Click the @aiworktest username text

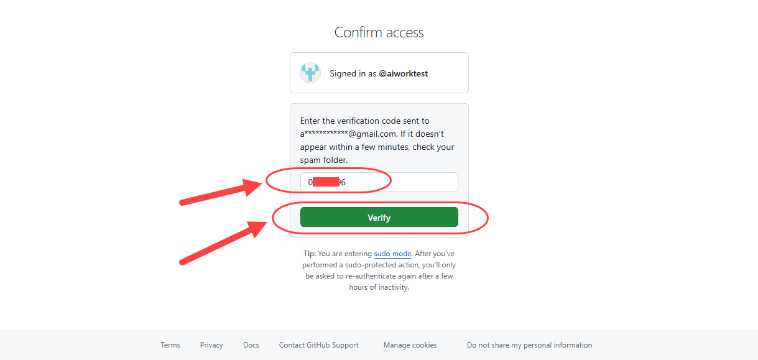pos(404,73)
